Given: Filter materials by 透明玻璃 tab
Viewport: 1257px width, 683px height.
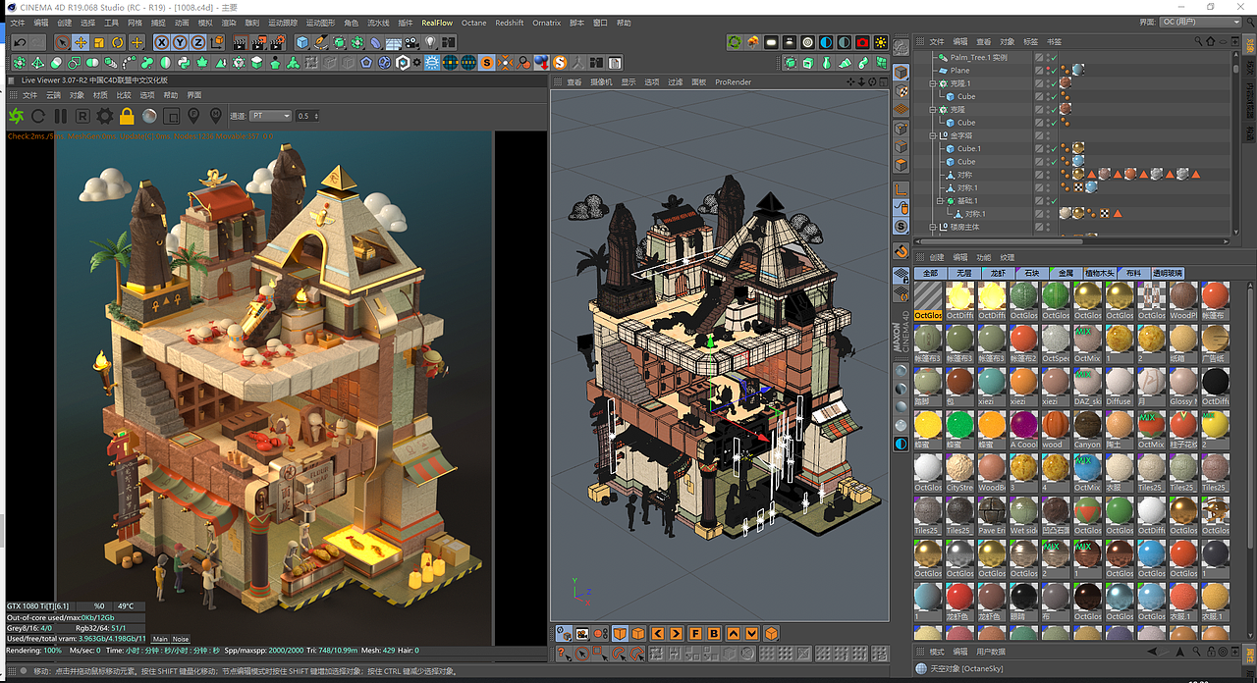Looking at the screenshot, I should [x=1167, y=273].
